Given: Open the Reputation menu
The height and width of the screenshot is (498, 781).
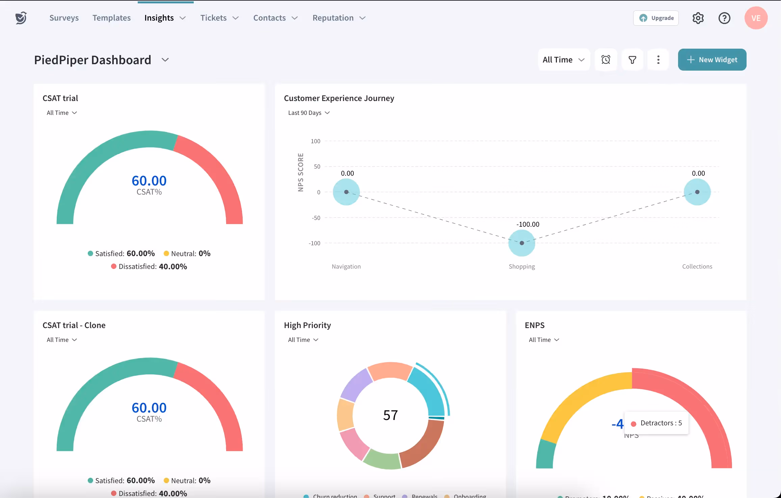Looking at the screenshot, I should pos(339,18).
